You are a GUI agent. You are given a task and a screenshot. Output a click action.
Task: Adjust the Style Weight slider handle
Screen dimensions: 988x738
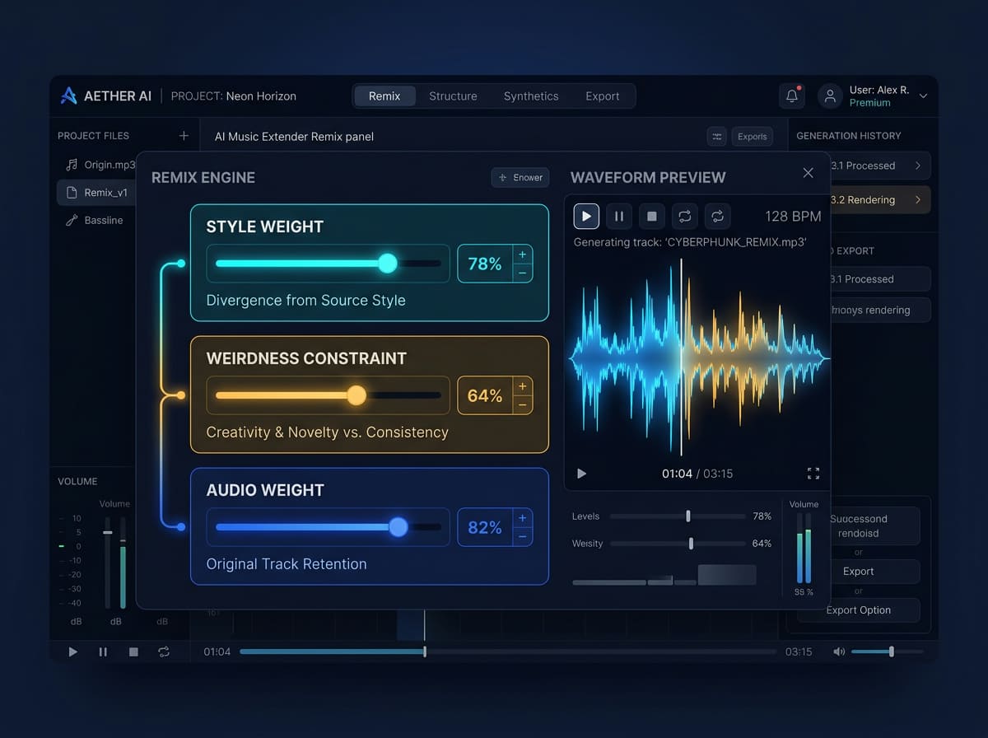(387, 264)
